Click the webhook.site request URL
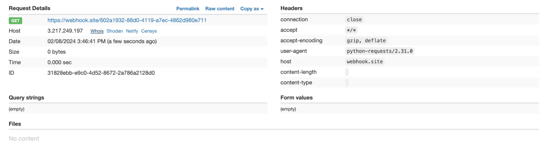 127,20
